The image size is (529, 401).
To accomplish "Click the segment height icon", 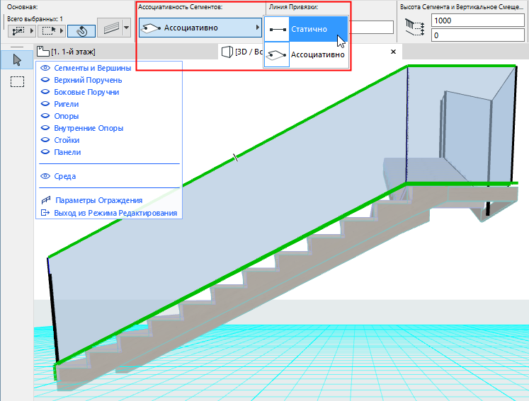I will pyautogui.click(x=414, y=27).
